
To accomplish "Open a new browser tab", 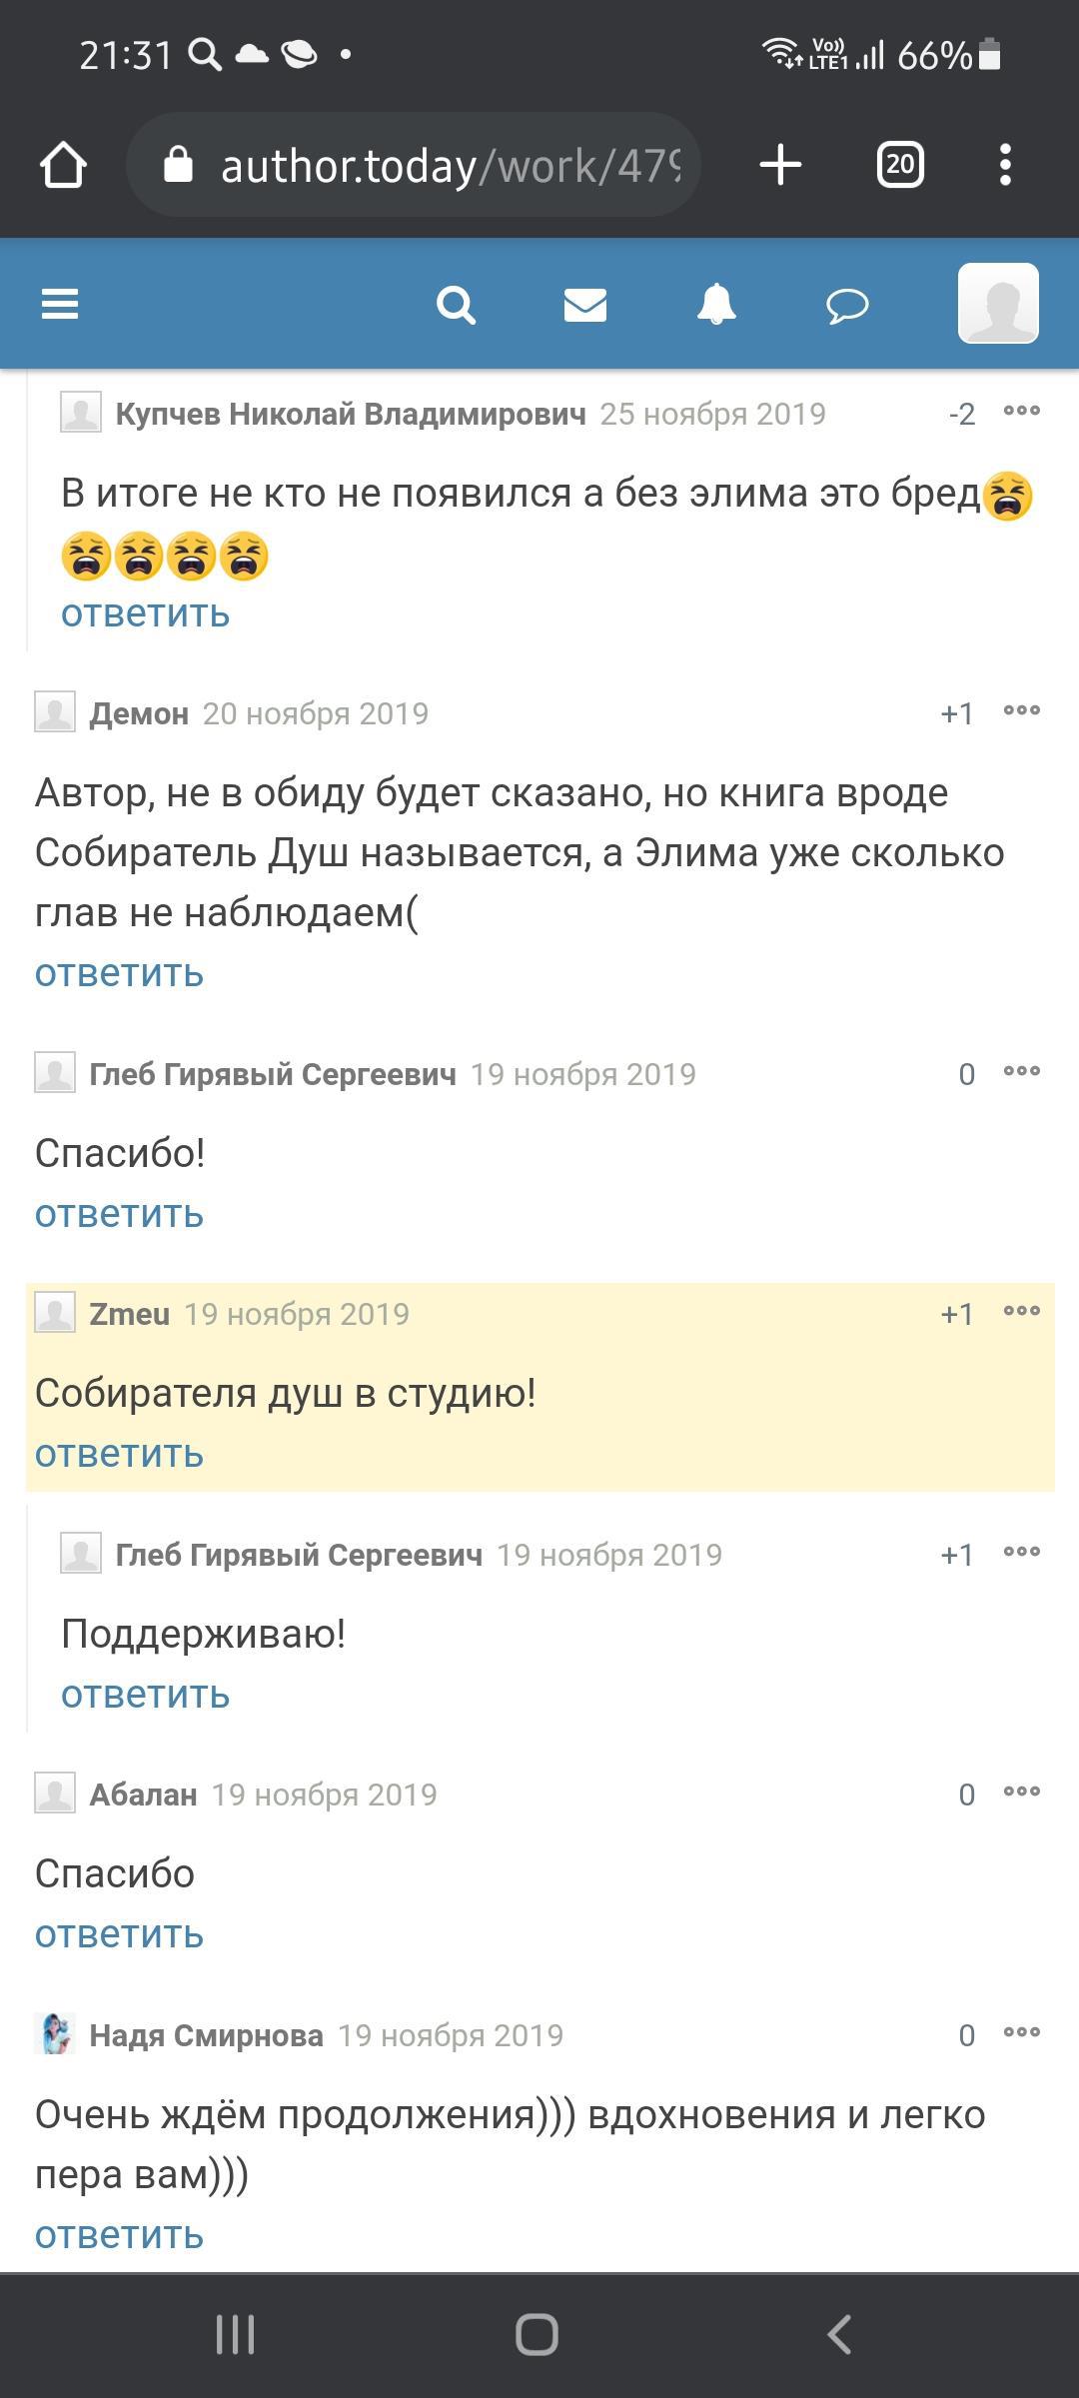I will click(780, 165).
